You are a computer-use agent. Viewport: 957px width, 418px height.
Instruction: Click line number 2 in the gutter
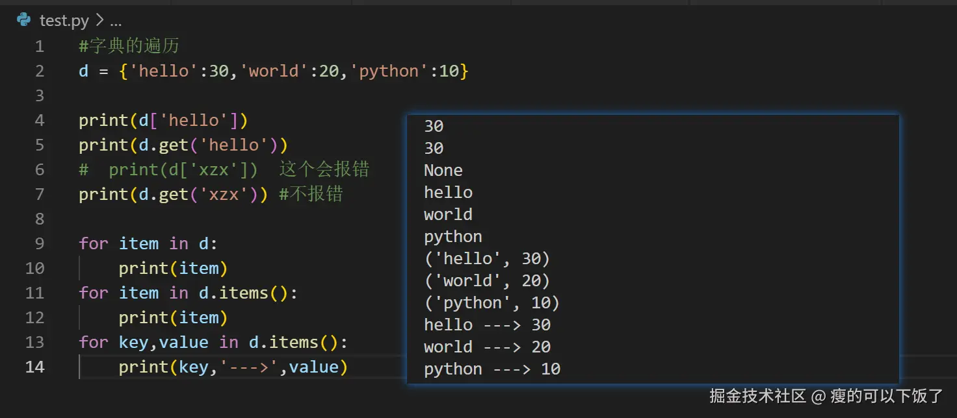(40, 71)
